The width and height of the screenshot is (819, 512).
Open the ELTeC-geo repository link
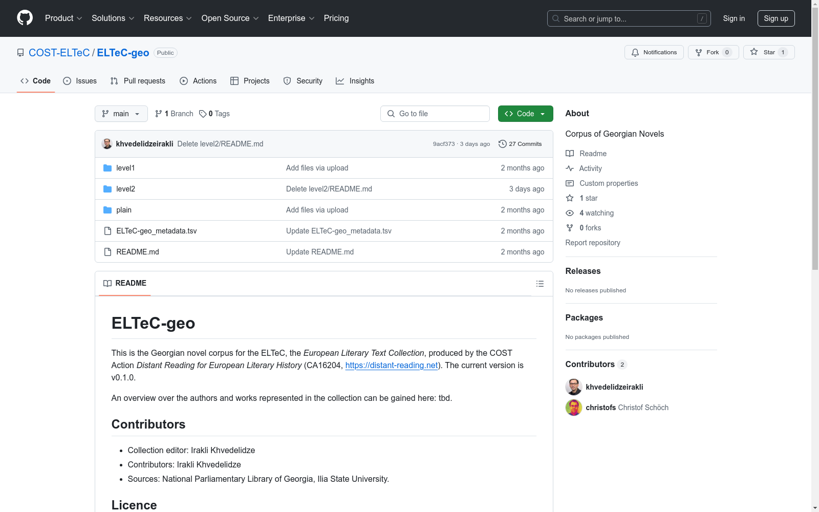123,53
